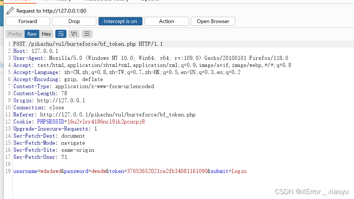This screenshot has height=199, width=354.
Task: Open the hamburger menu in editor toolbar
Action: pyautogui.click(x=87, y=34)
